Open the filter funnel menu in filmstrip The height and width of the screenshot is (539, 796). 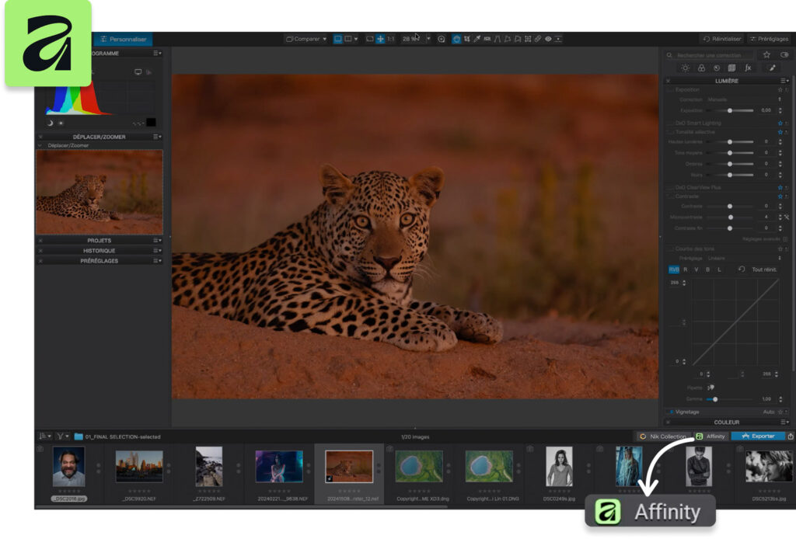62,436
